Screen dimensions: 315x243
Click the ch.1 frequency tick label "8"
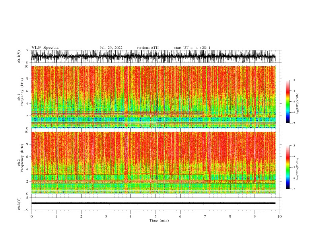pyautogui.click(x=28, y=79)
